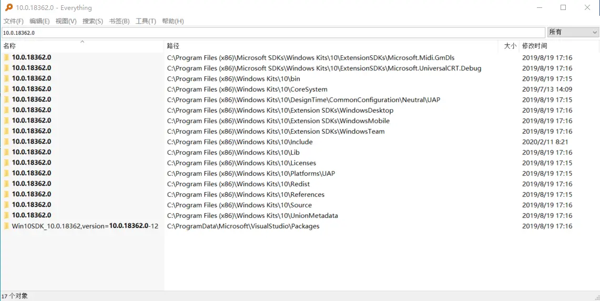Select folder icon of the WindowsMobile row
The width and height of the screenshot is (600, 301).
(6, 121)
